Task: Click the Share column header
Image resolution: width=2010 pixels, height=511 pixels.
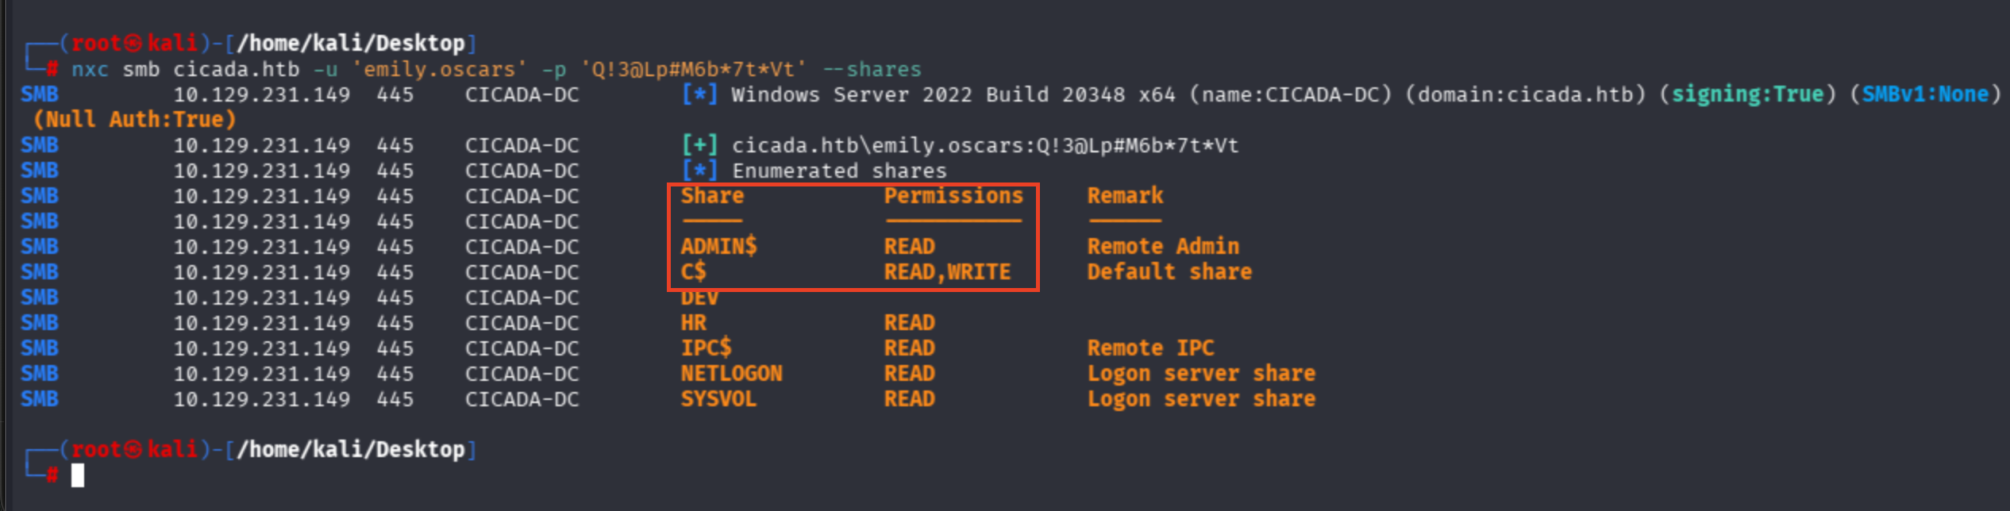Action: coord(712,196)
